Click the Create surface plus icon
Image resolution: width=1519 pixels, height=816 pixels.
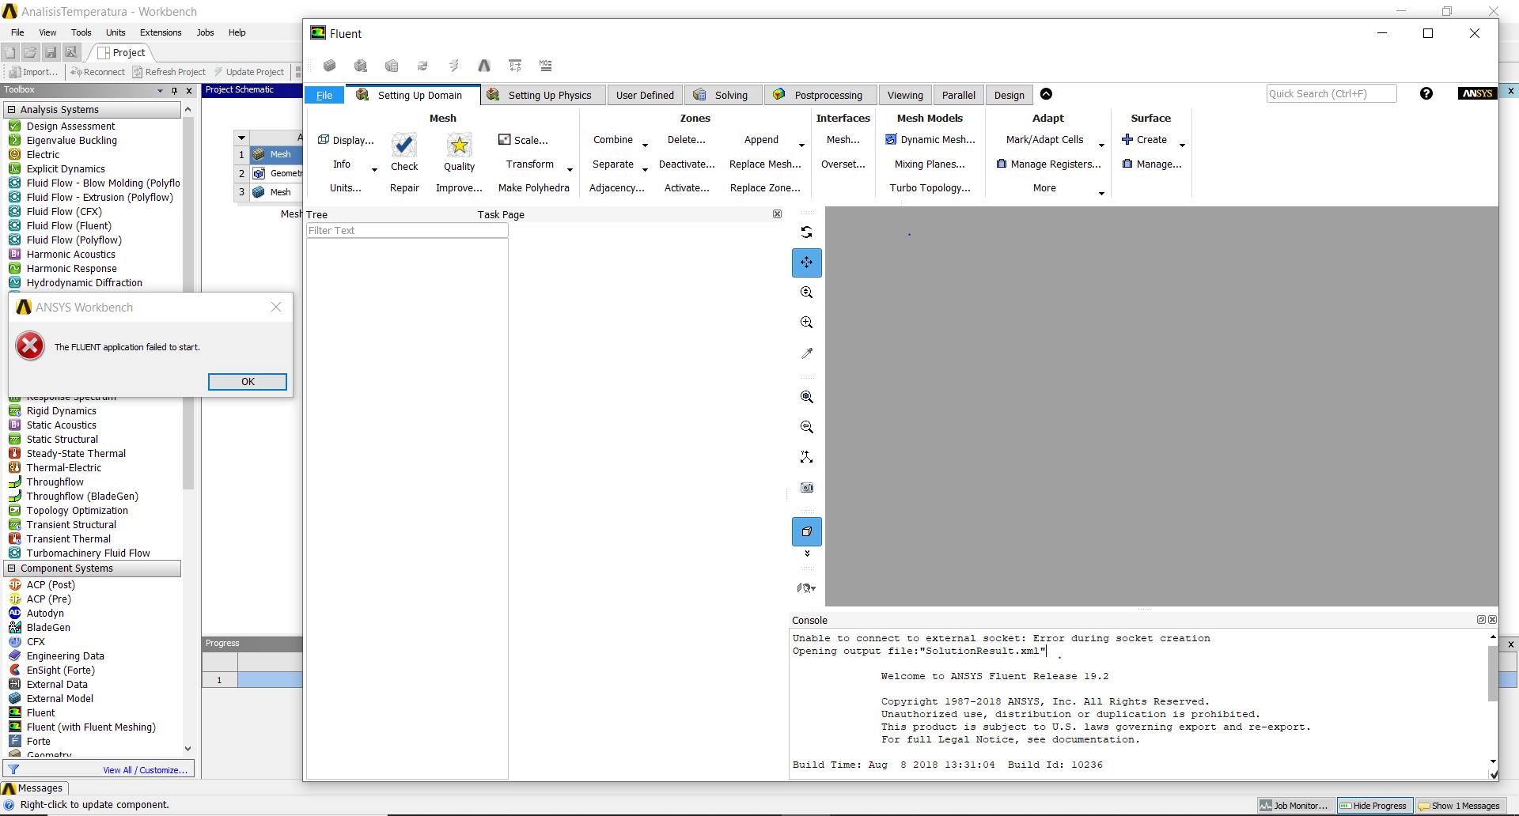coord(1127,139)
